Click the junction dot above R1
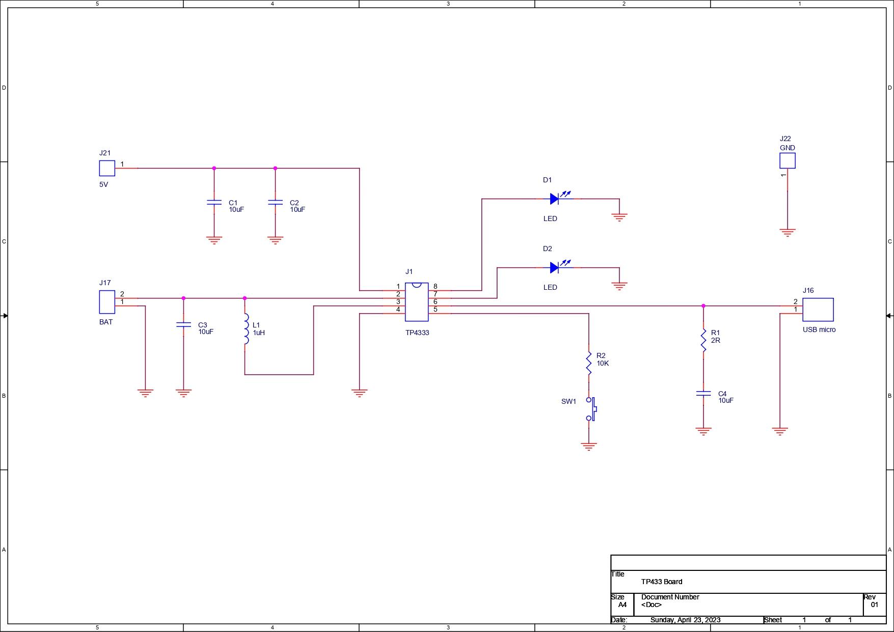Screen dimensions: 894x632 (x=703, y=306)
